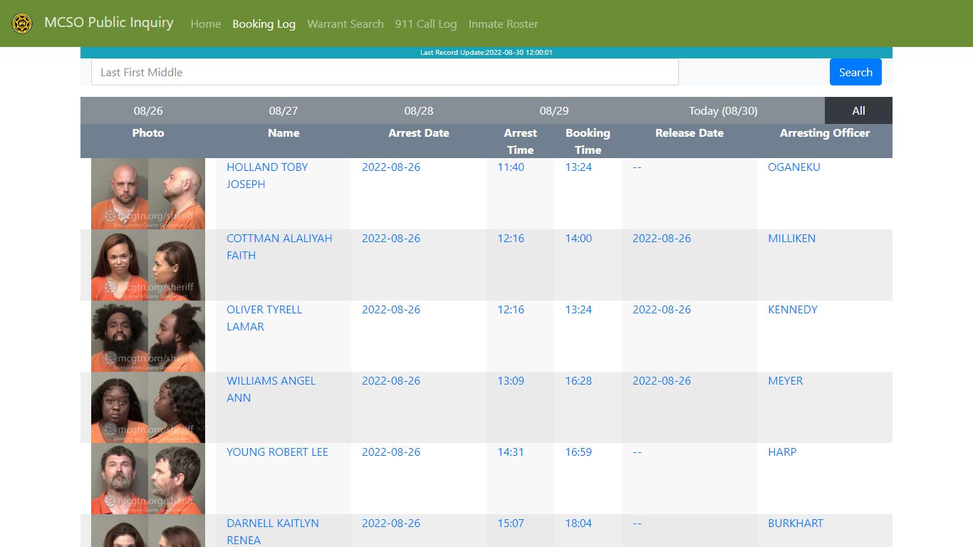Click booking time 14:00 in Cottman's row
Screen dimensions: 973x547
click(578, 238)
